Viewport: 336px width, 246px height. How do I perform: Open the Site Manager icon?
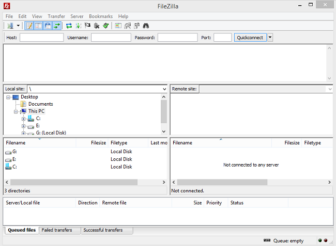(10, 26)
